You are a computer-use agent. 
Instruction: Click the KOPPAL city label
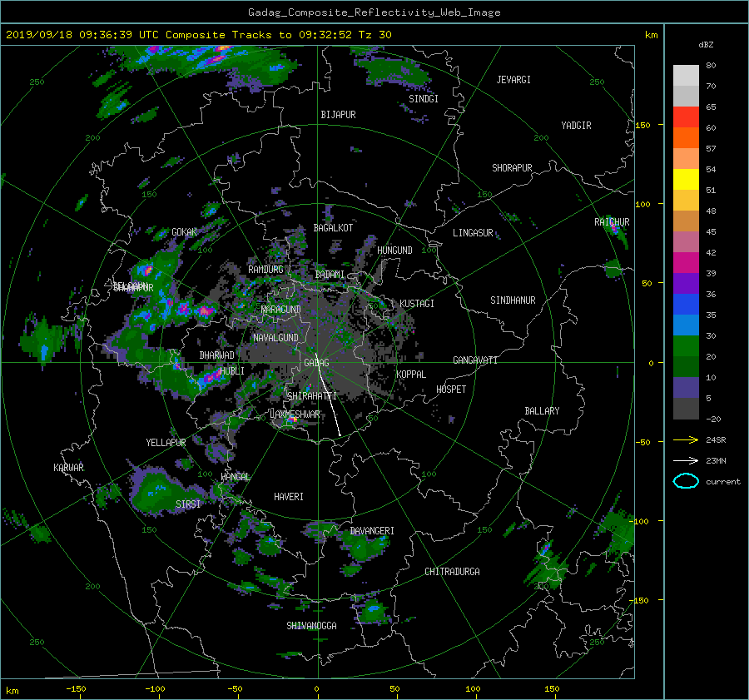click(x=411, y=374)
